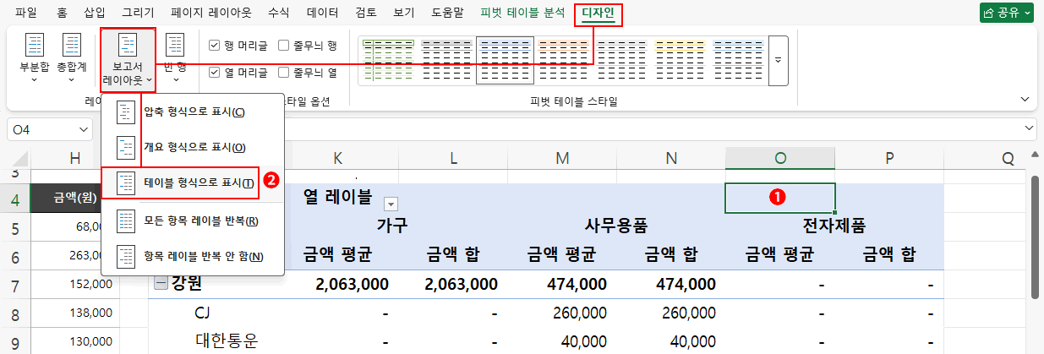1044x354 pixels.
Task: Click the 전자제품 column label
Action: click(x=834, y=226)
